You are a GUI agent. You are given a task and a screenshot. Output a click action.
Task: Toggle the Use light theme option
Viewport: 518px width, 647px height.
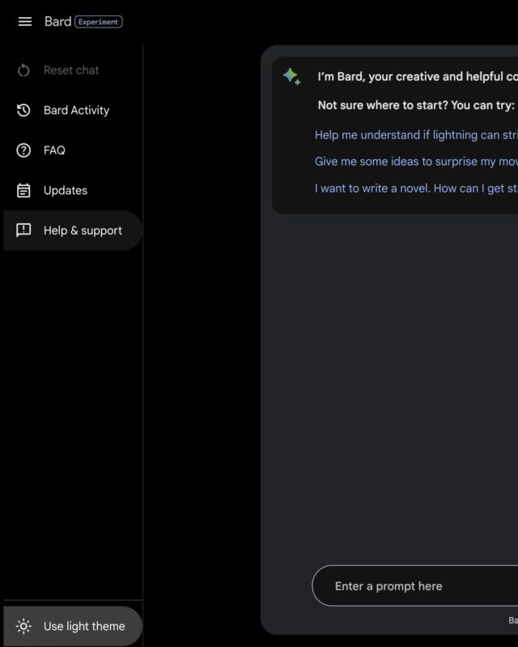pos(73,626)
